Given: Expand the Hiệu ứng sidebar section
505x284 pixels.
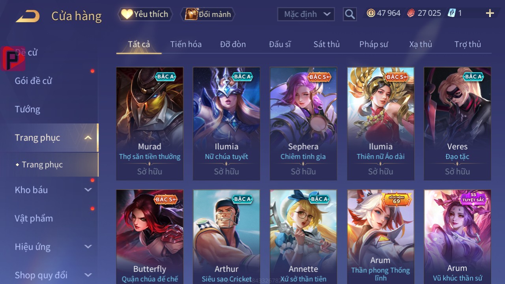Looking at the screenshot, I should click(x=88, y=247).
